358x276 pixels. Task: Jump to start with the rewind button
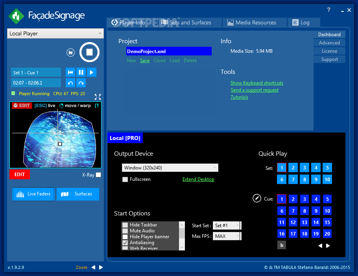[x=70, y=72]
